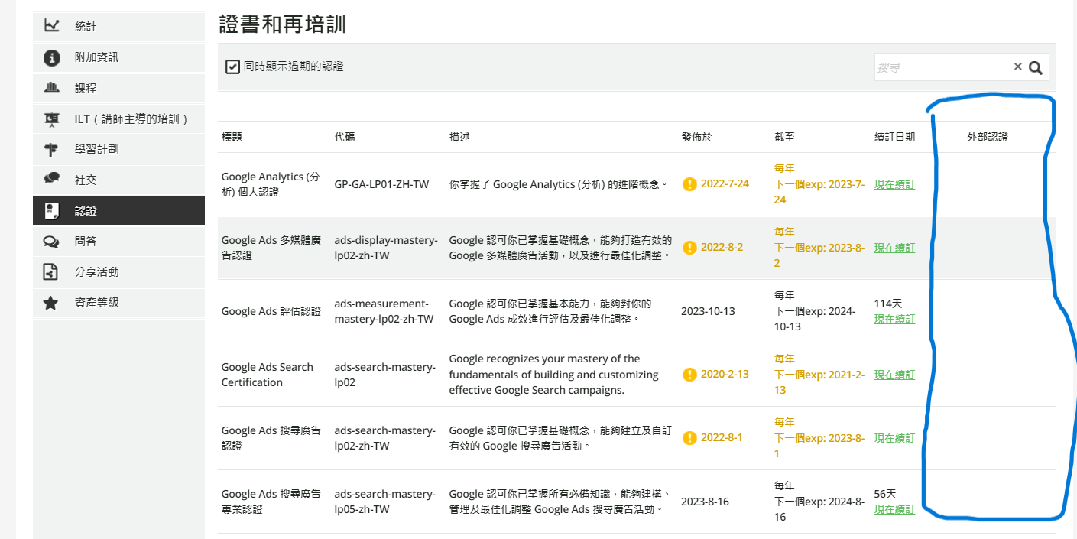Image resolution: width=1077 pixels, height=539 pixels.
Task: Click the Google Ads 評估認證 title
Action: point(271,311)
